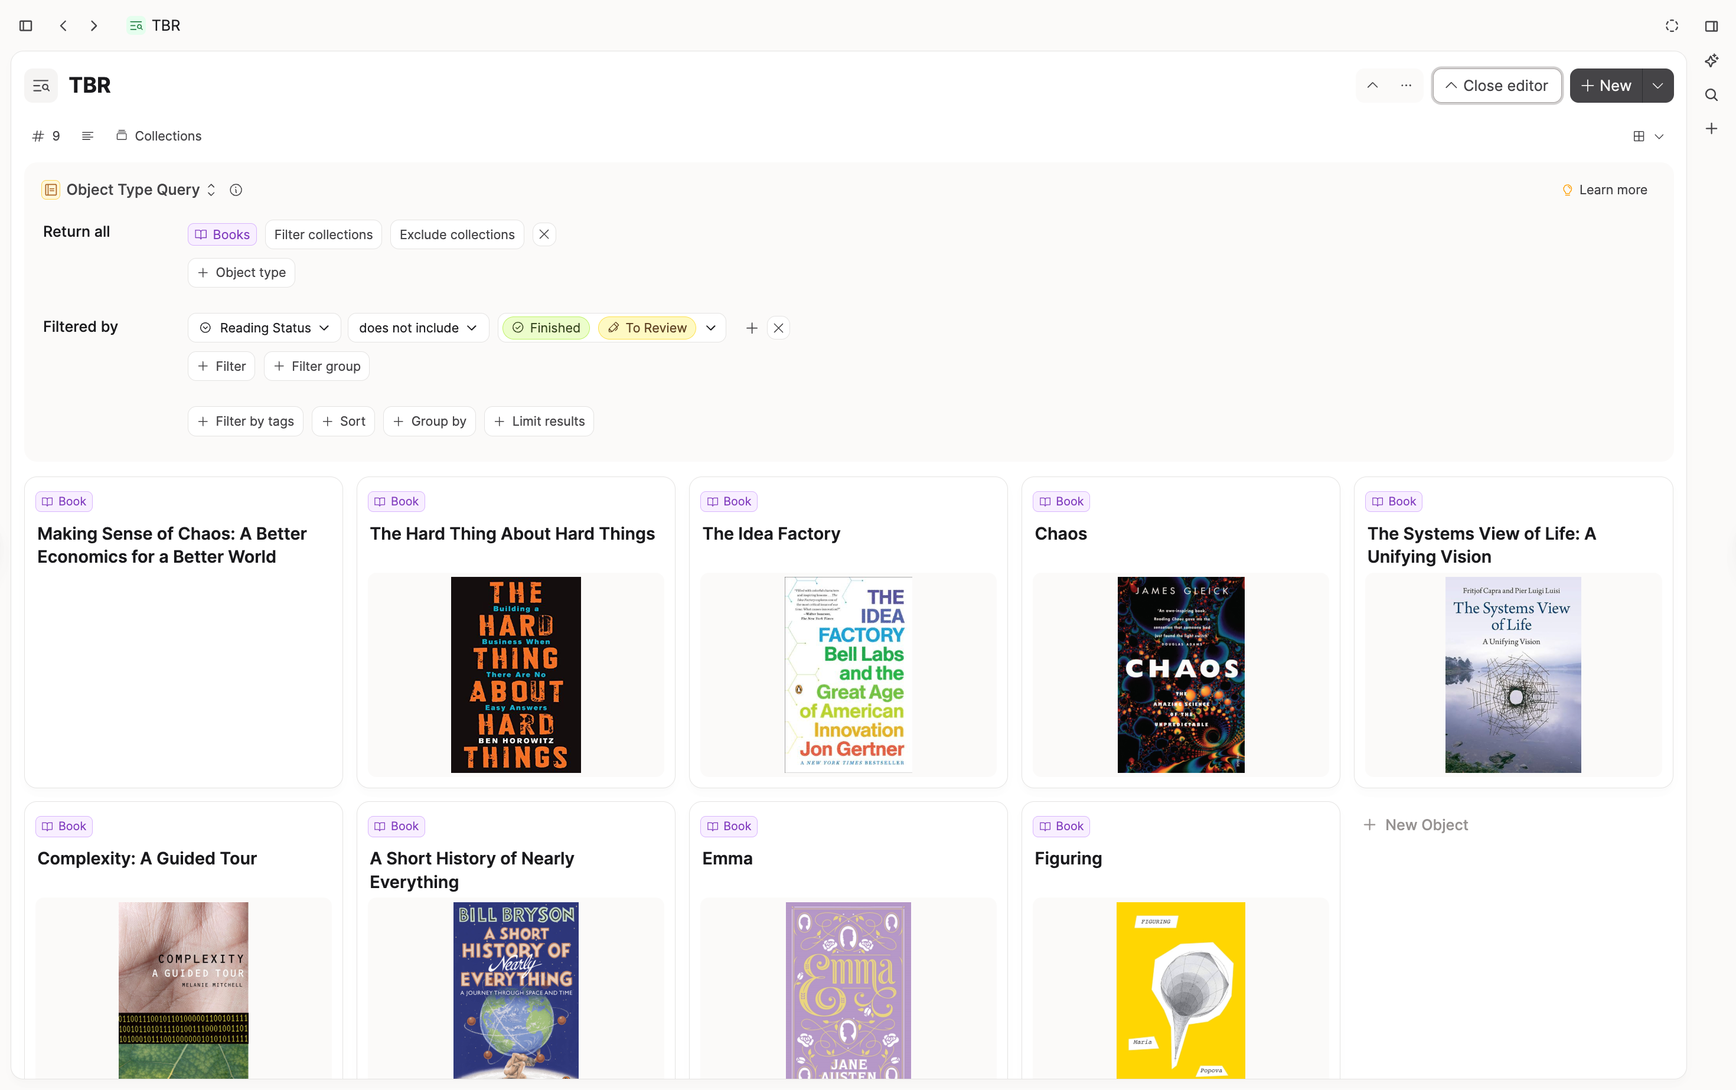Open 'The Systems View of Life' title
The width and height of the screenshot is (1736, 1090).
tap(1481, 545)
